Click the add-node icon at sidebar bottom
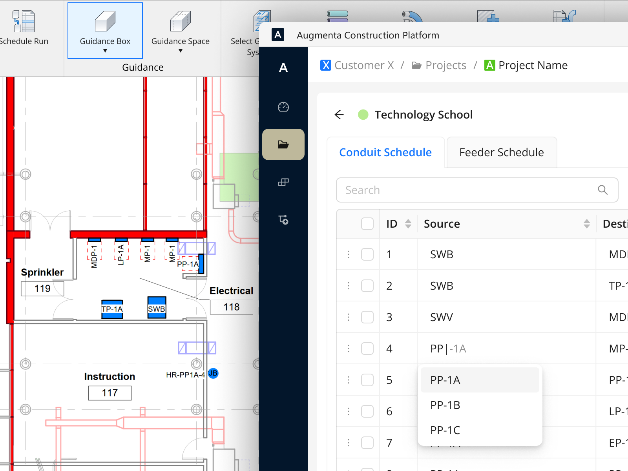 point(283,219)
